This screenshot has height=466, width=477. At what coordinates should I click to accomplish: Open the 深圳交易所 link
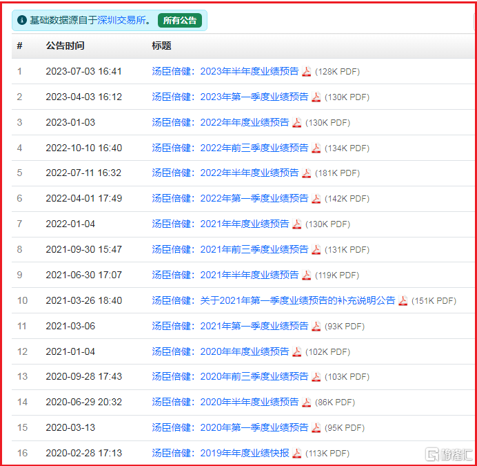[122, 20]
